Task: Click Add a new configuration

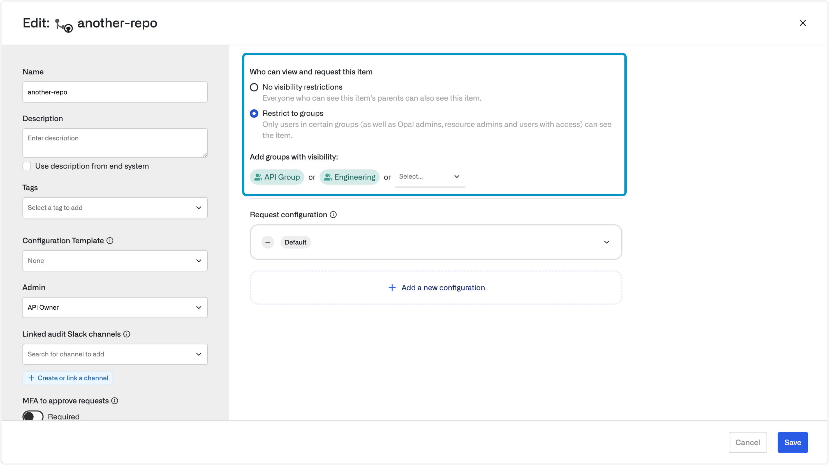Action: [436, 287]
